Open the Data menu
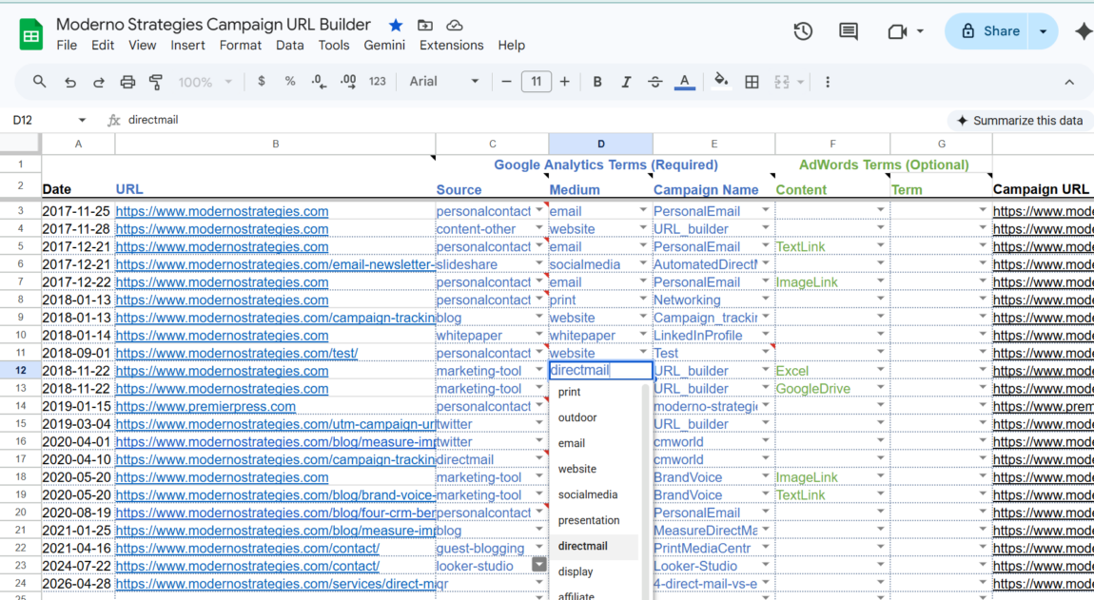1094x600 pixels. (x=289, y=46)
